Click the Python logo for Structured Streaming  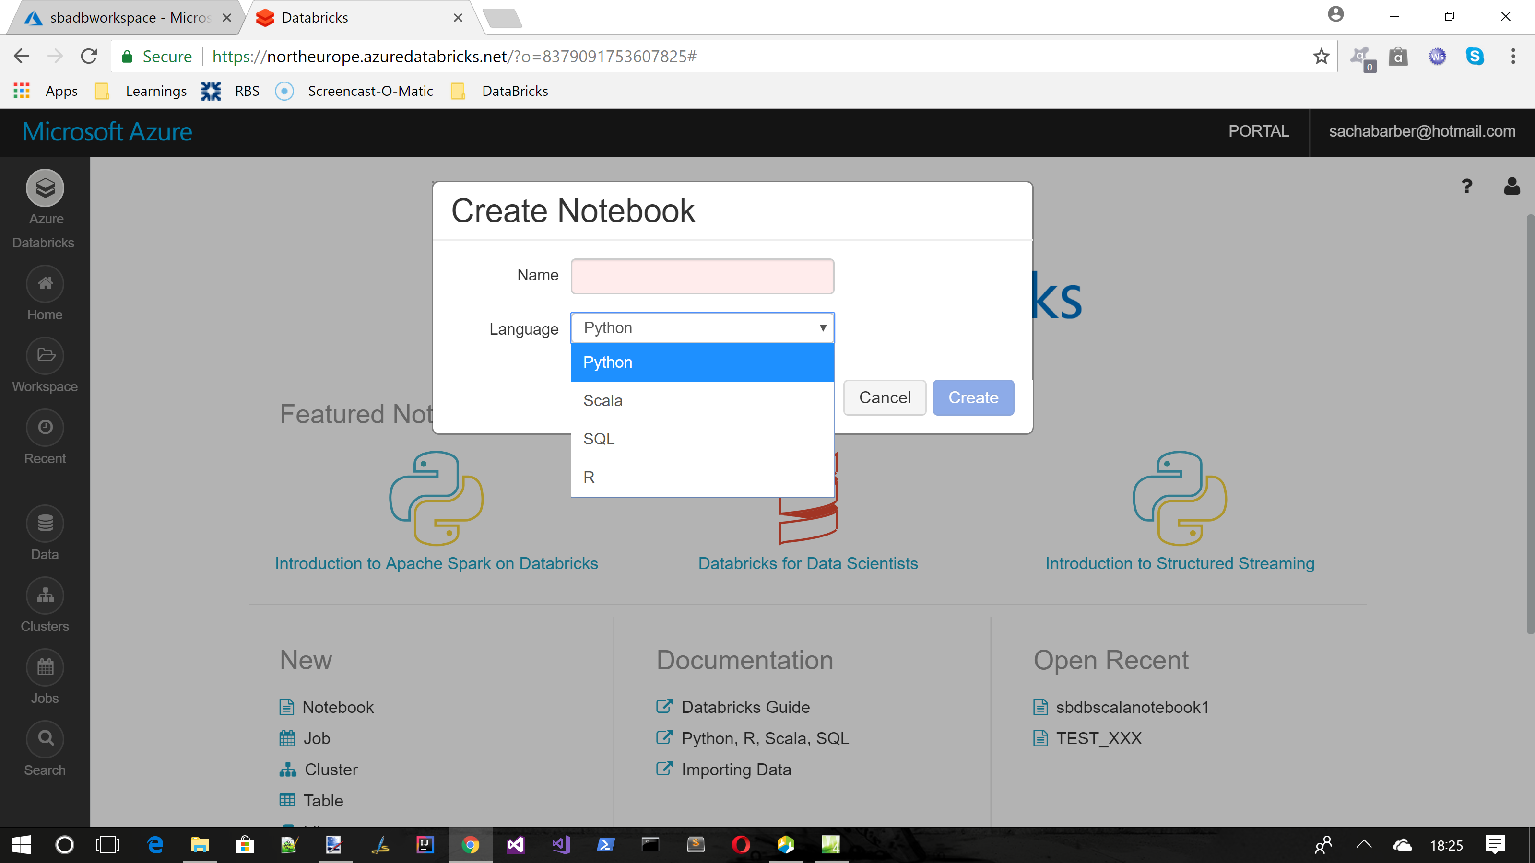pyautogui.click(x=1179, y=498)
